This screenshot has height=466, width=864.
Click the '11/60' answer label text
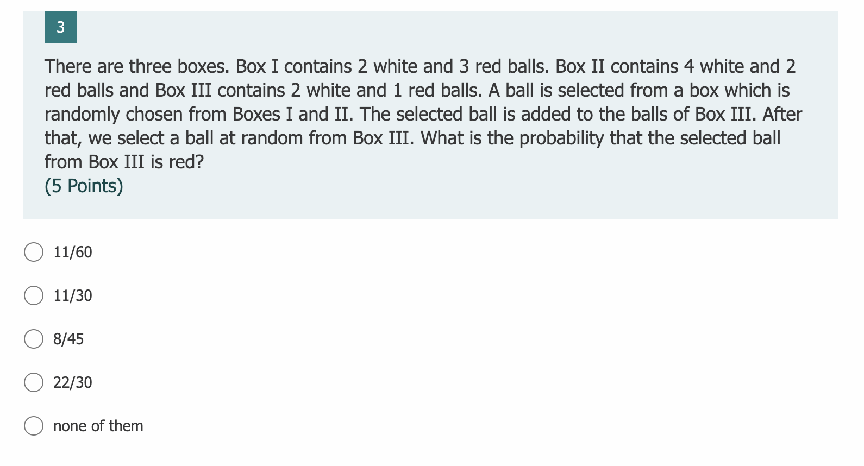coord(72,251)
